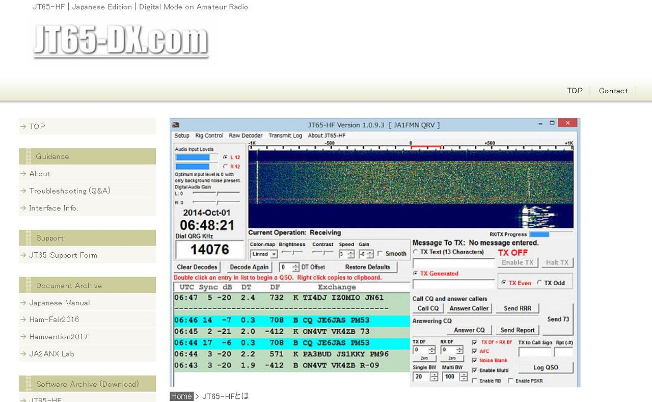The width and height of the screenshot is (652, 402).
Task: Click the Multi BW spinner arrows
Action: 464,377
